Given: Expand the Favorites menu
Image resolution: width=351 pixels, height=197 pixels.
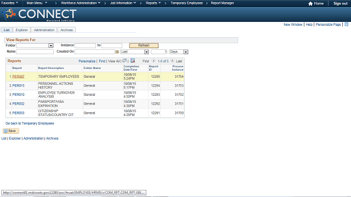Looking at the screenshot, I should point(10,3).
